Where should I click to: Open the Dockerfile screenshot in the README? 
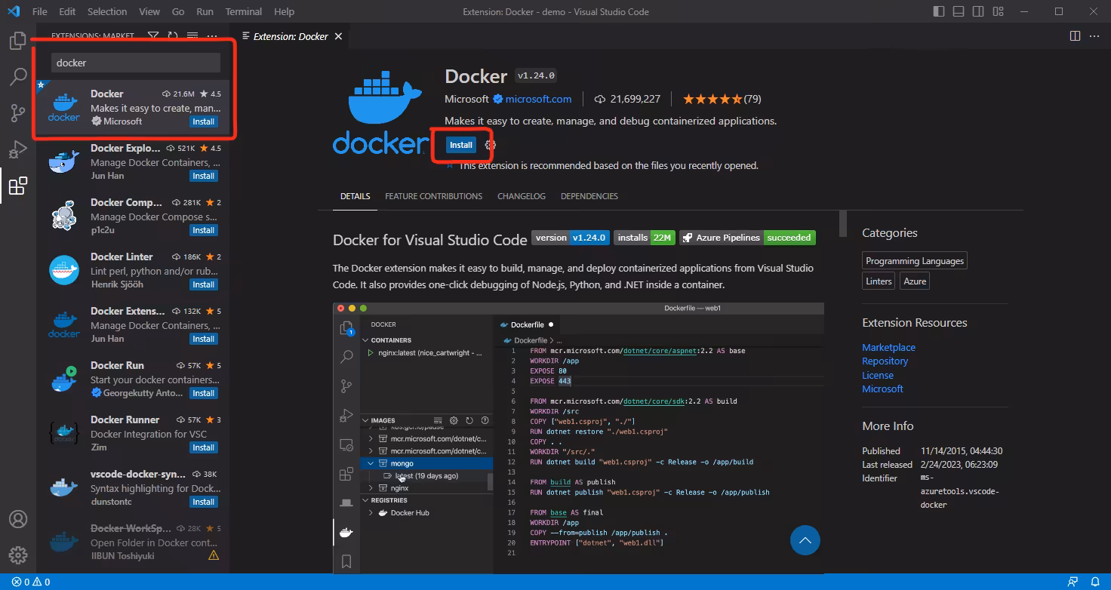point(578,438)
